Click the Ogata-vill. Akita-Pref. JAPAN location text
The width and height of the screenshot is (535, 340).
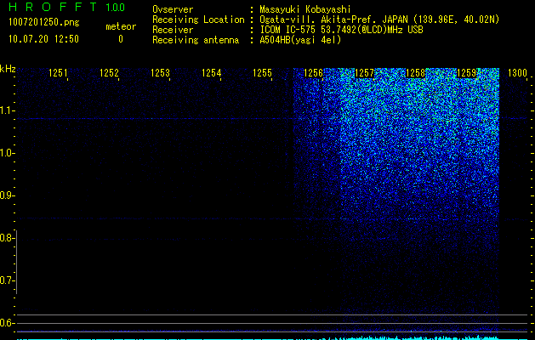coord(379,20)
